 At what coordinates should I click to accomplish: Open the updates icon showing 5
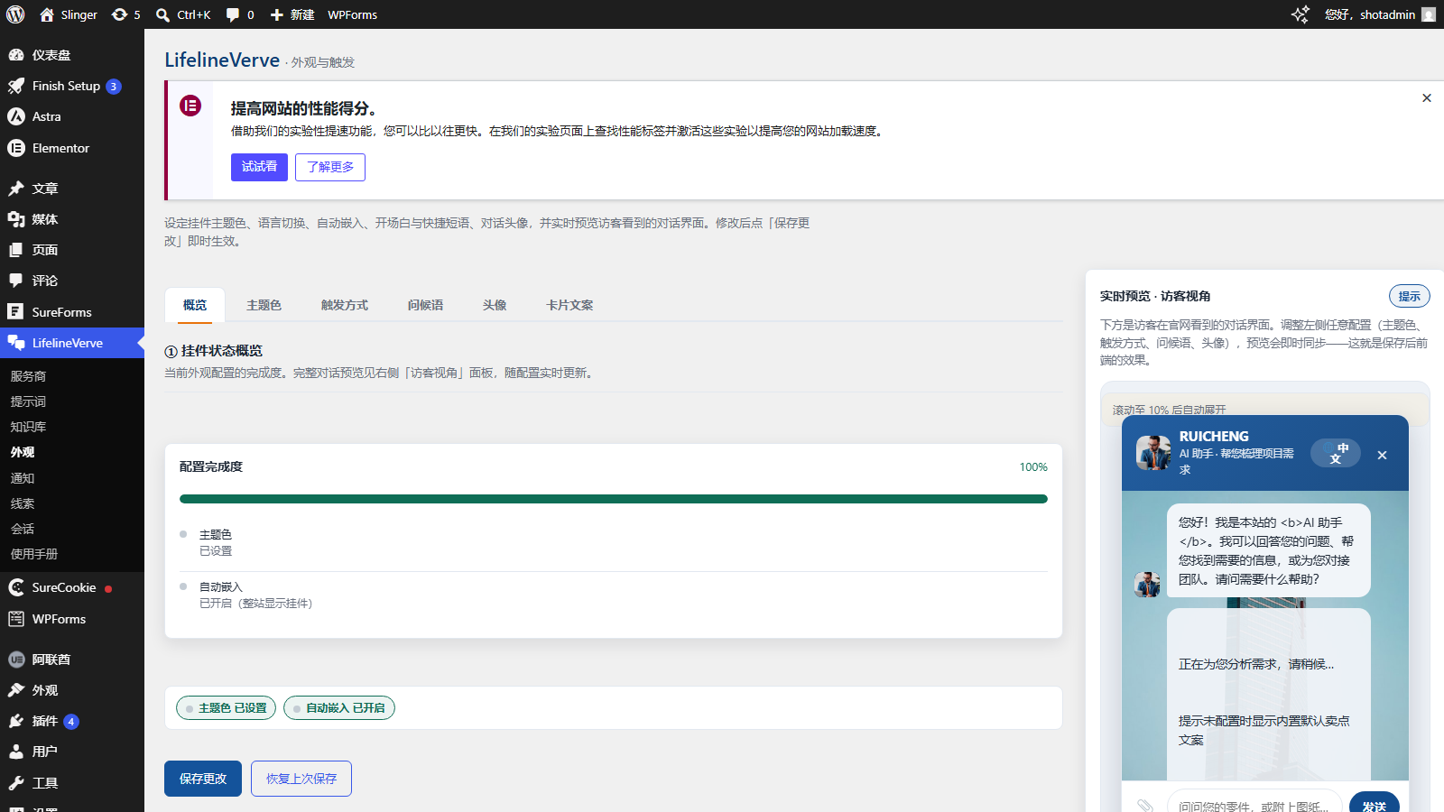(125, 14)
